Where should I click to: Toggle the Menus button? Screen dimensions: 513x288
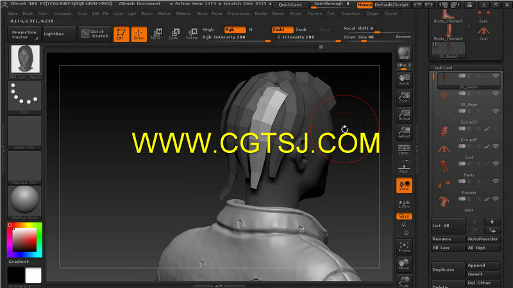pyautogui.click(x=364, y=4)
